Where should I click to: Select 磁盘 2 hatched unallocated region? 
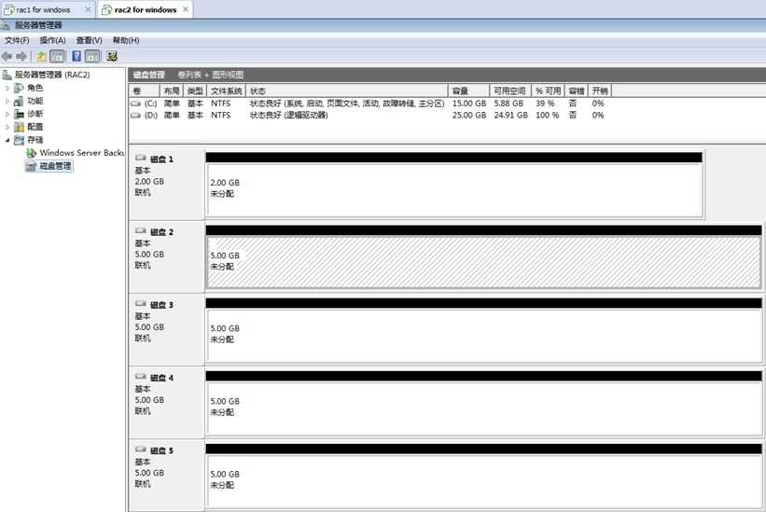coord(483,263)
